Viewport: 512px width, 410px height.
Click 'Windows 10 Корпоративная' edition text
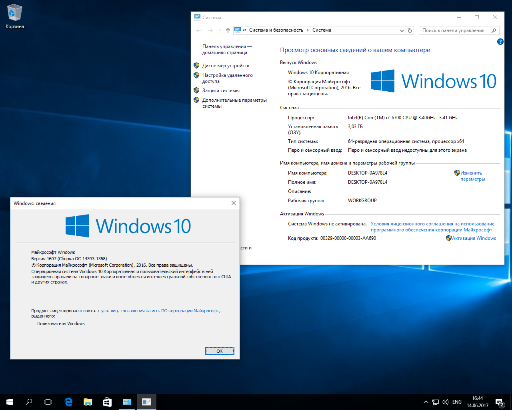(318, 72)
